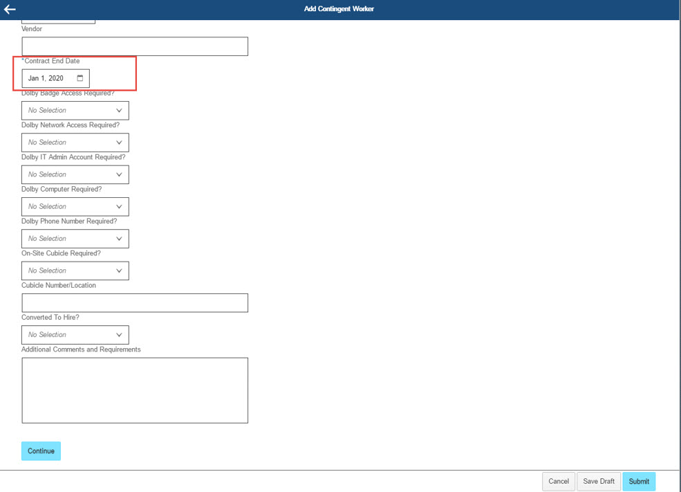The width and height of the screenshot is (681, 492).
Task: Open Dolby IT Admin Account Required dropdown
Action: (x=75, y=174)
